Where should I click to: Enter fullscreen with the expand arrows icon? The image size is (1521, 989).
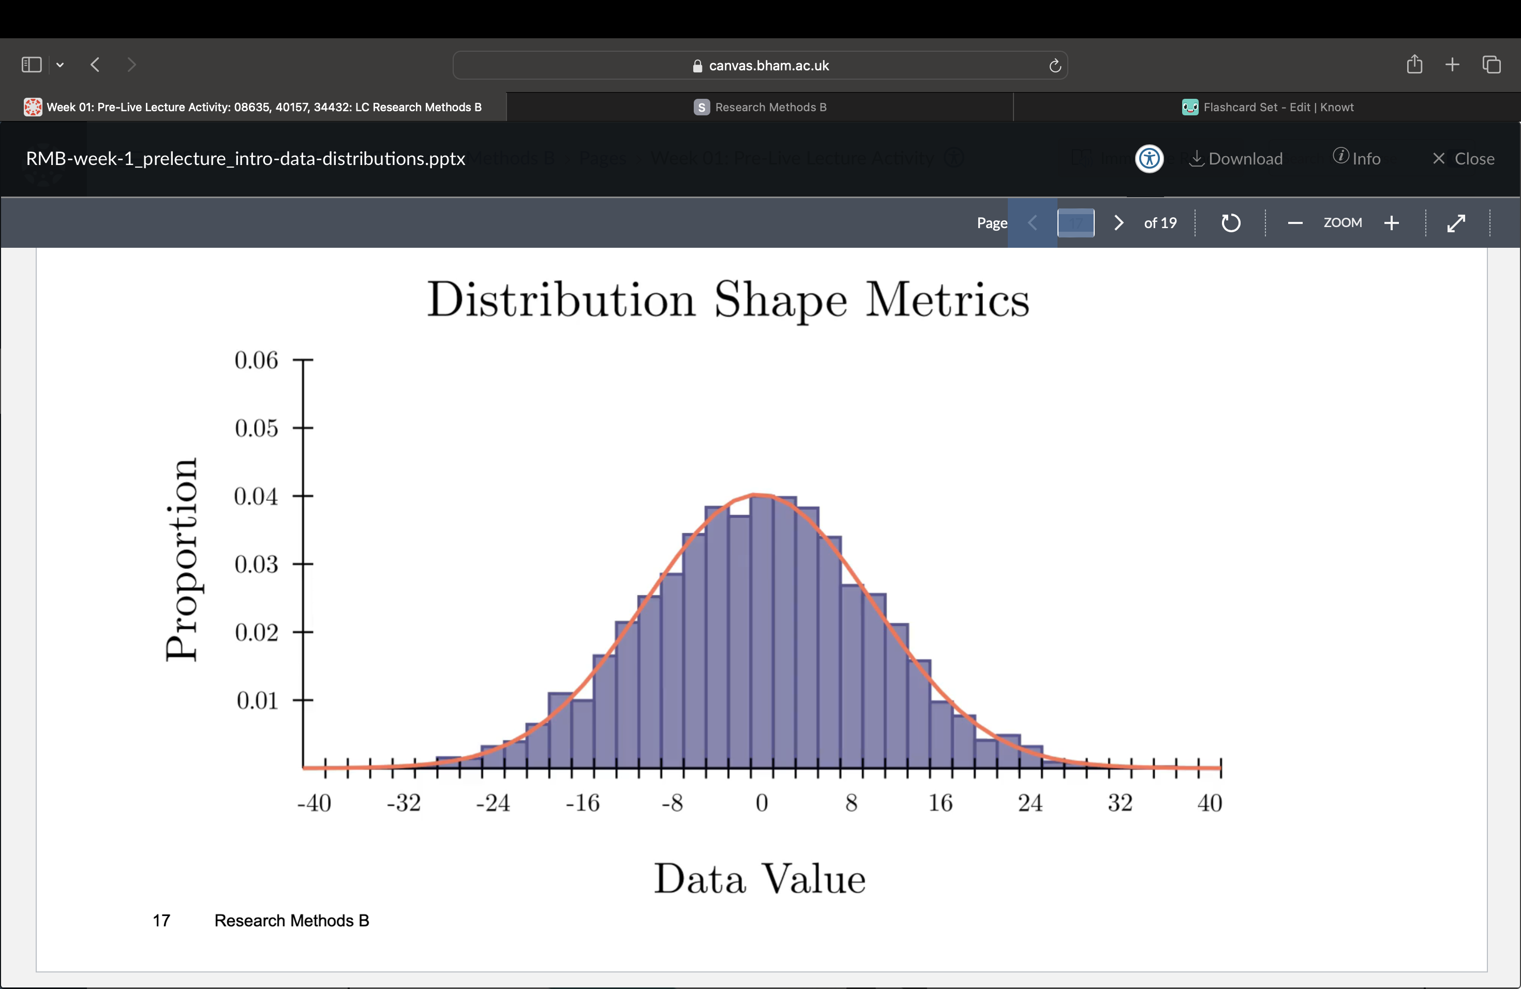click(1456, 223)
